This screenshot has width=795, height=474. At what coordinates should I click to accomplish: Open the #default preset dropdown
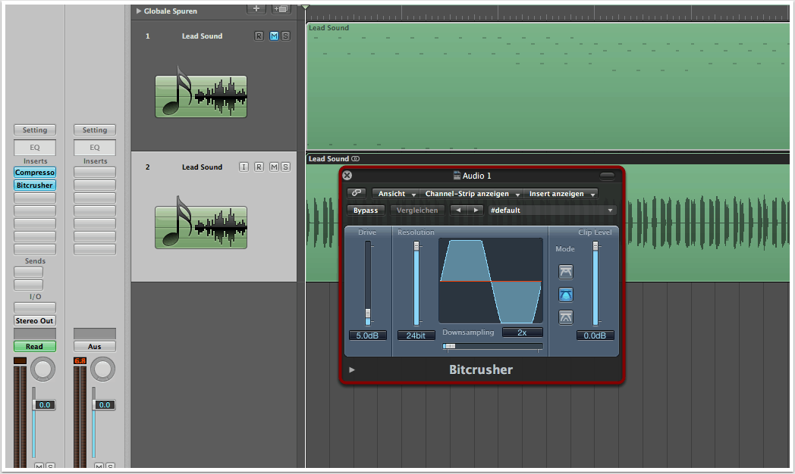(x=551, y=210)
